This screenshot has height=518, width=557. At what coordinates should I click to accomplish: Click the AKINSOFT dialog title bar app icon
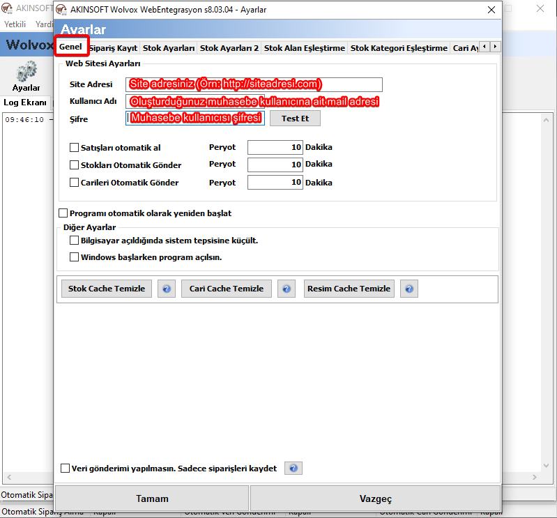click(x=61, y=10)
